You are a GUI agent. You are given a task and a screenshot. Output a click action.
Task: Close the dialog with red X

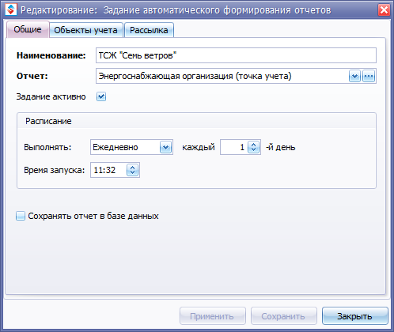pyautogui.click(x=384, y=10)
